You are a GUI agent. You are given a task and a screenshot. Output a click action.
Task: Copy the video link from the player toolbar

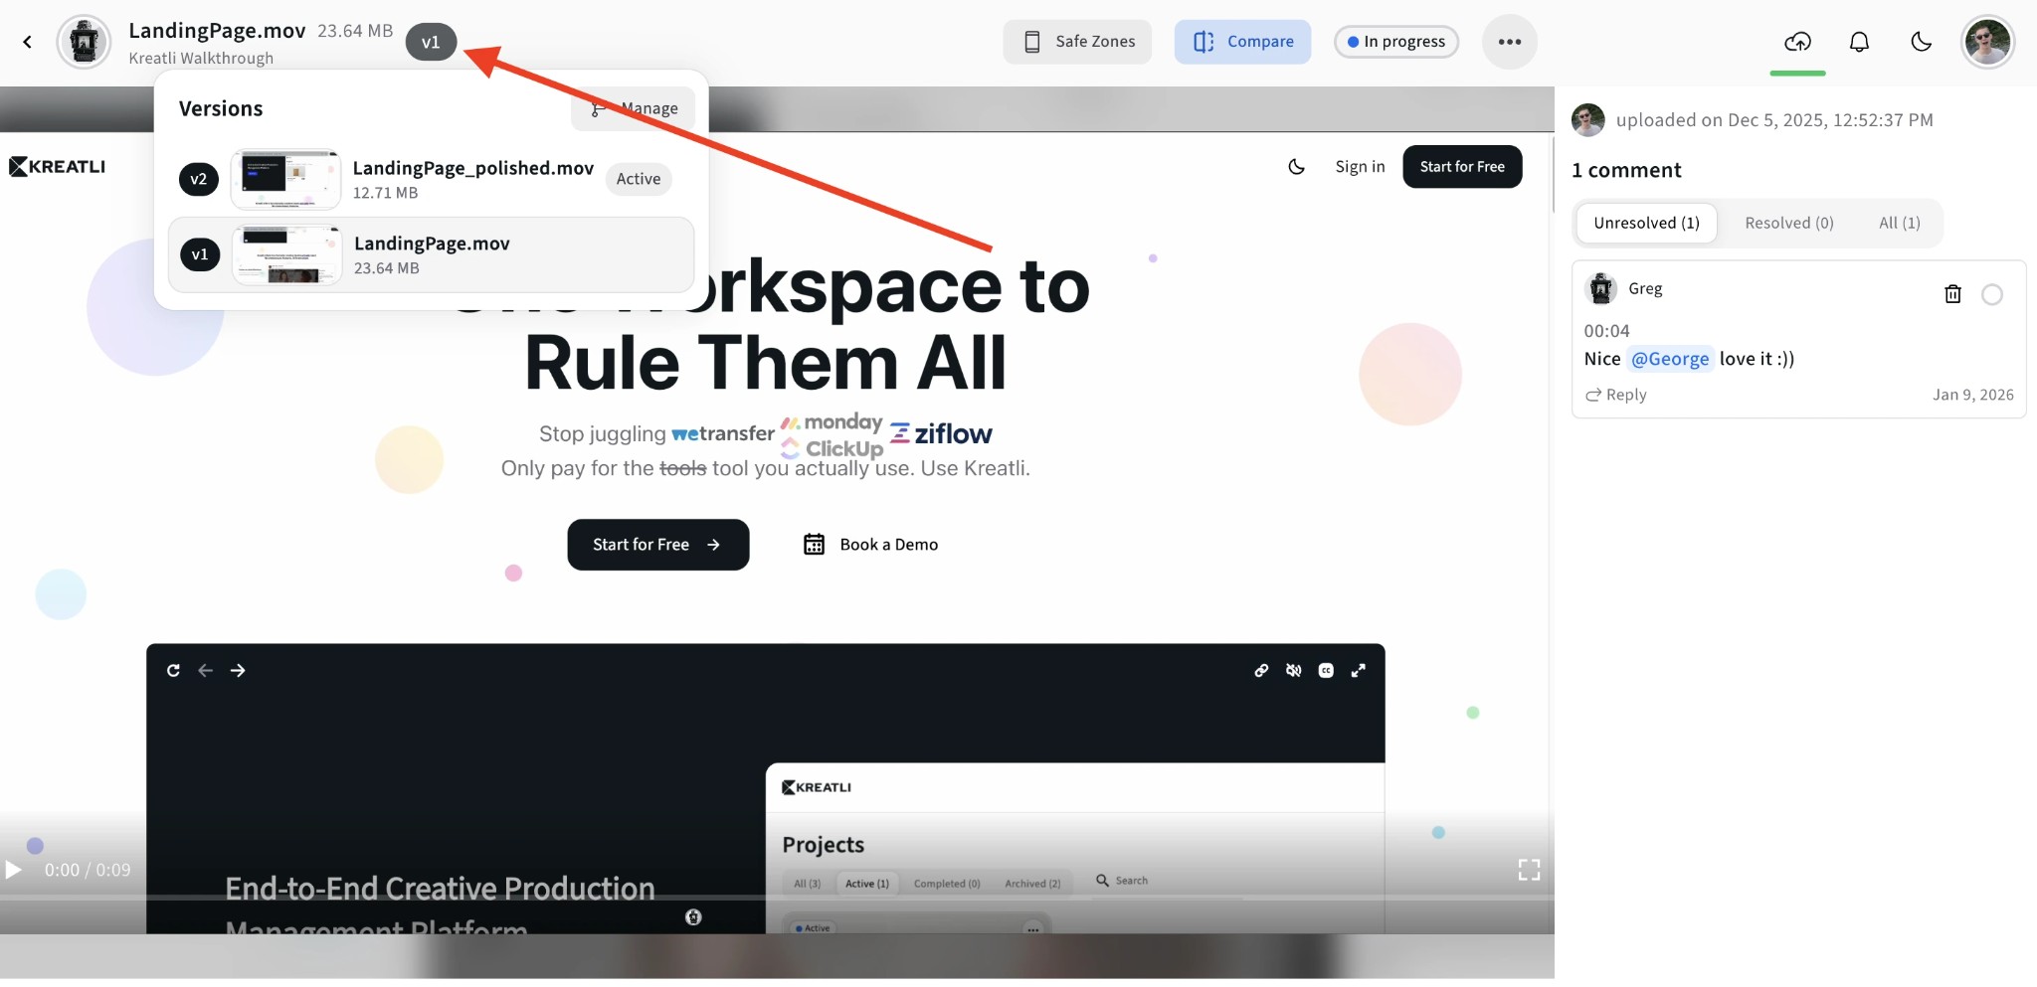1260,670
